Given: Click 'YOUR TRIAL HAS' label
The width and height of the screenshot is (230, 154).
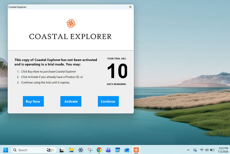Looking at the screenshot, I should tap(116, 59).
